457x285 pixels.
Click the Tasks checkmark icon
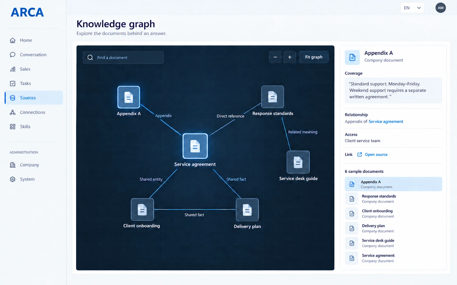tap(13, 83)
